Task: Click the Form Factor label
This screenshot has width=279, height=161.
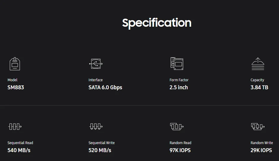Action: point(179,80)
